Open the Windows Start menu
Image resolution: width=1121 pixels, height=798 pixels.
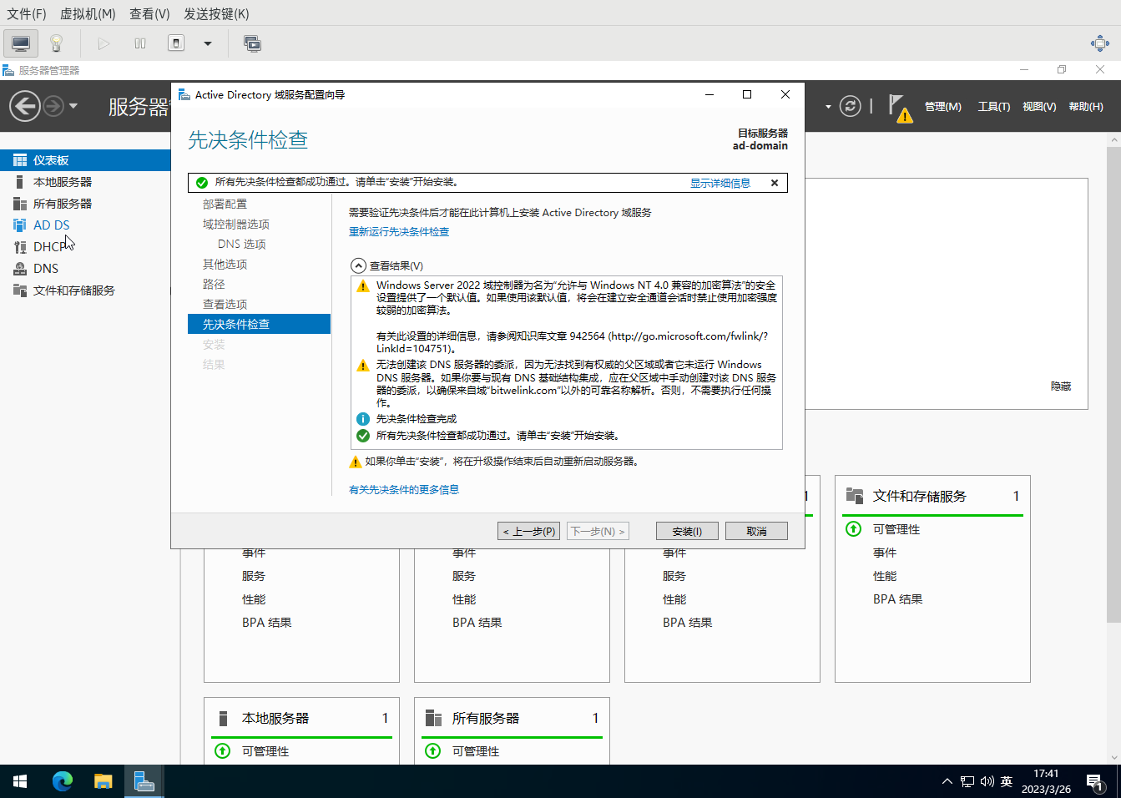(20, 781)
